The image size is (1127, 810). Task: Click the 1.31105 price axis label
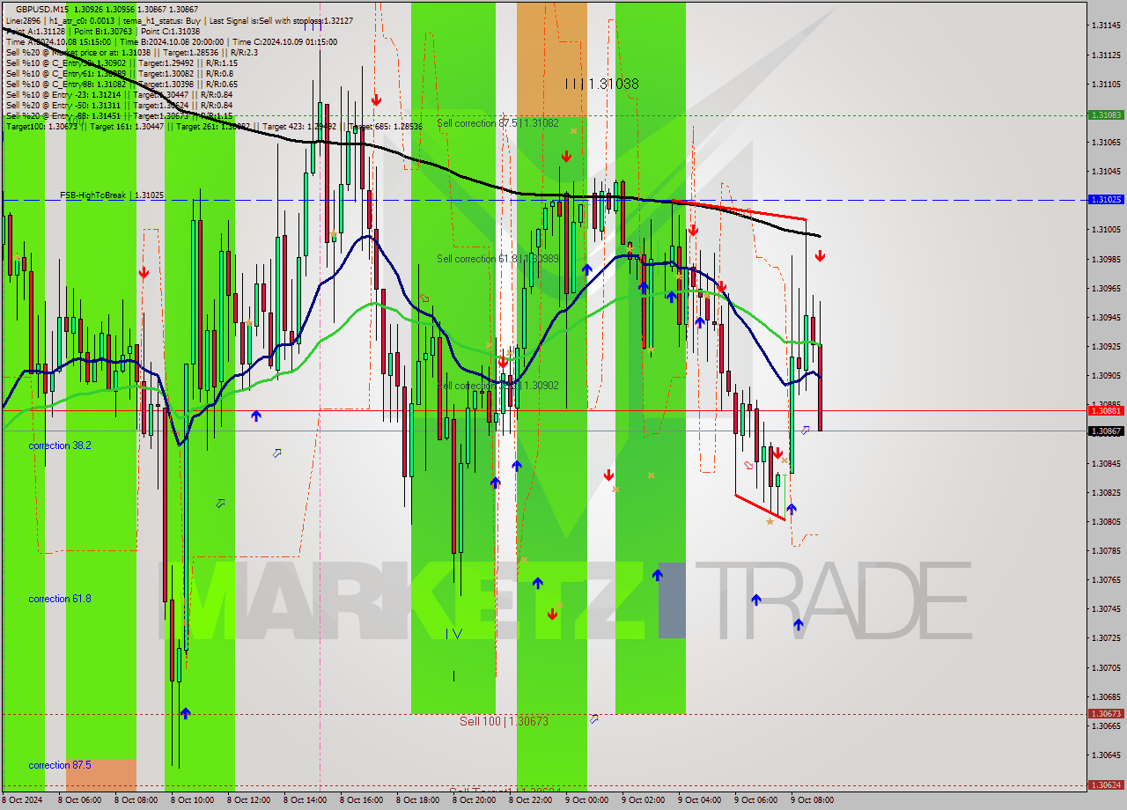click(1106, 84)
